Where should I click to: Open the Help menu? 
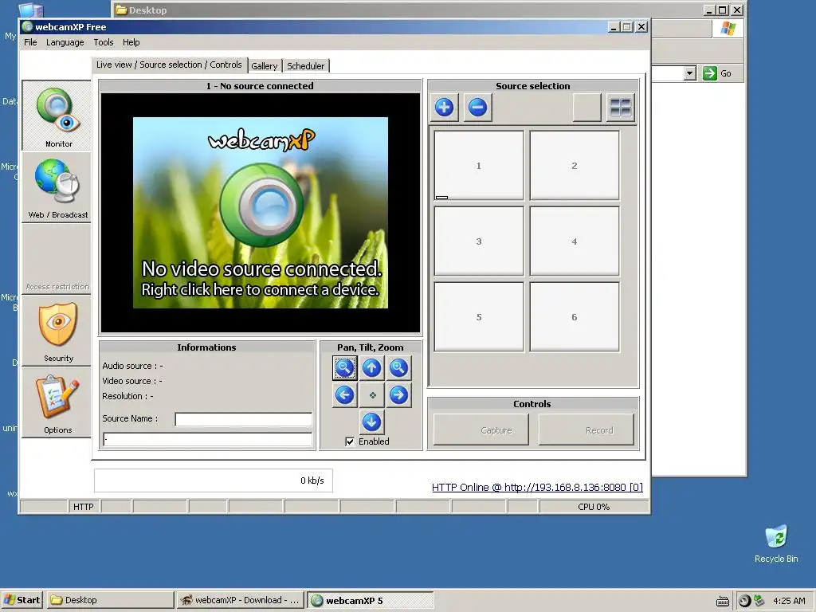click(131, 42)
